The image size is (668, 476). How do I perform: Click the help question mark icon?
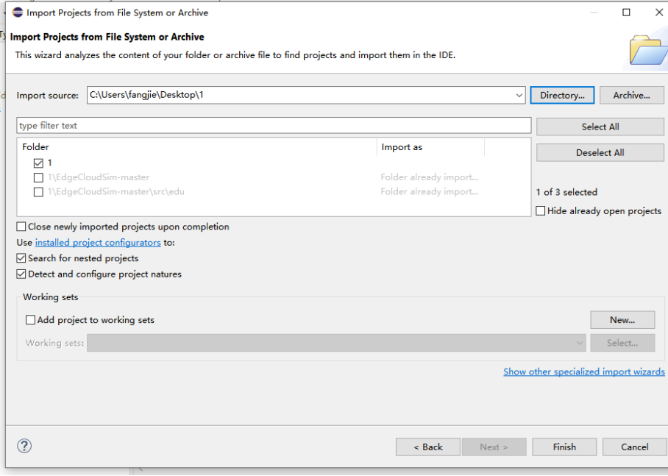click(24, 446)
